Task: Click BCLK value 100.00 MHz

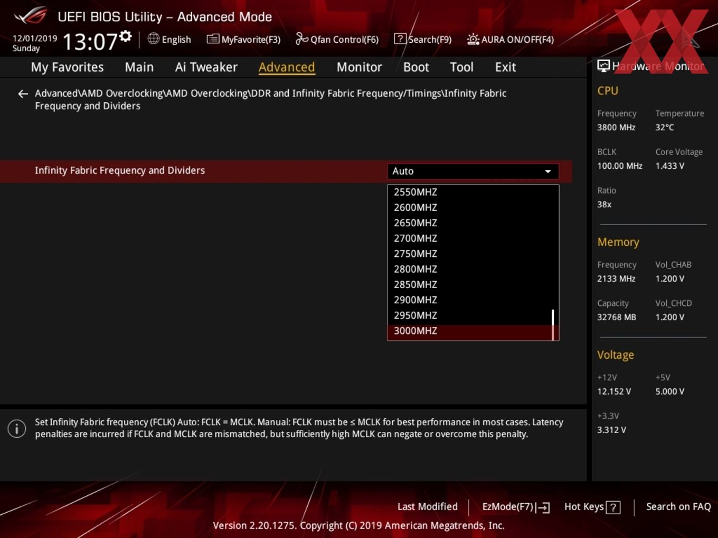Action: pyautogui.click(x=620, y=166)
